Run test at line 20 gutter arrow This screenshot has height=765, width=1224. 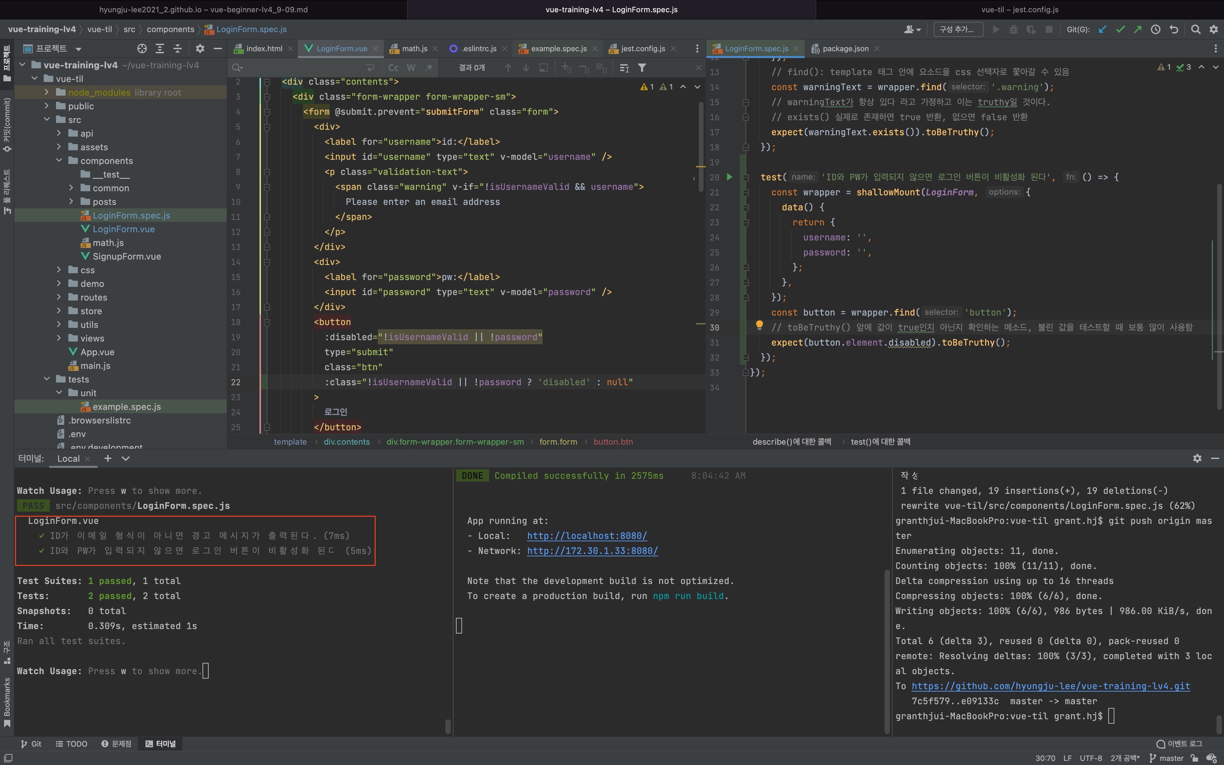pos(729,177)
